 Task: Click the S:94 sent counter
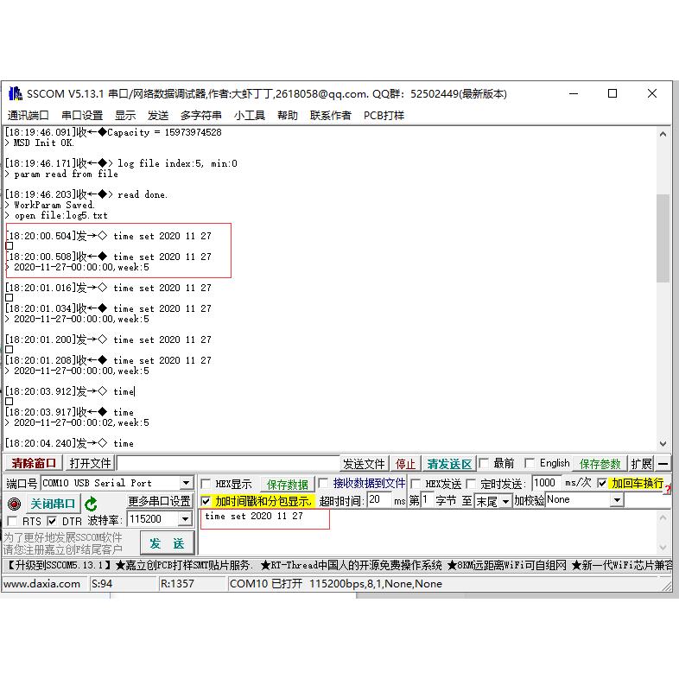coord(102,584)
